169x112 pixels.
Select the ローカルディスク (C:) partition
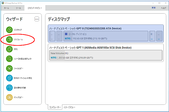(x=106, y=36)
